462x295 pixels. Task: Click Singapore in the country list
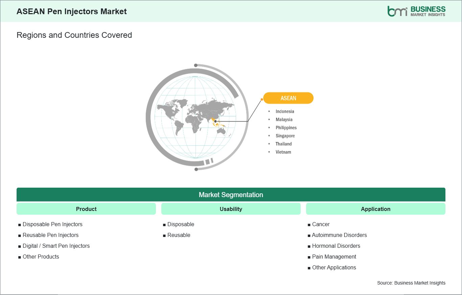285,136
